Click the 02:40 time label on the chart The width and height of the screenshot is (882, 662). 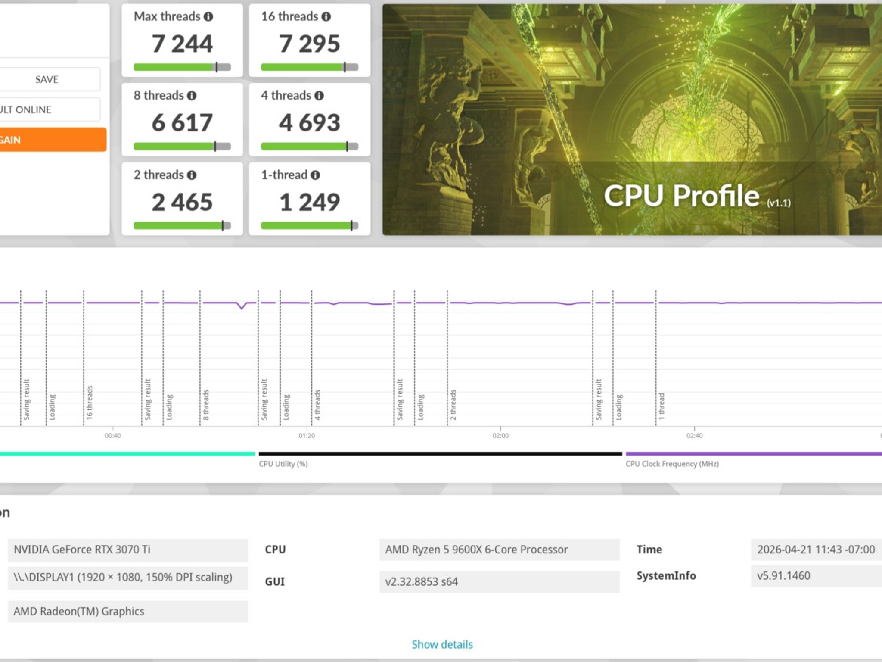tap(694, 436)
